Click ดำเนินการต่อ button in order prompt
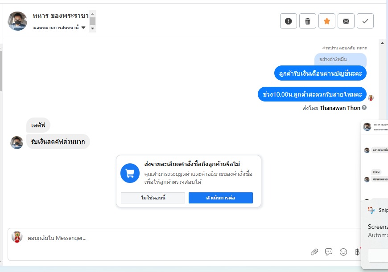The height and width of the screenshot is (272, 388). [220, 198]
